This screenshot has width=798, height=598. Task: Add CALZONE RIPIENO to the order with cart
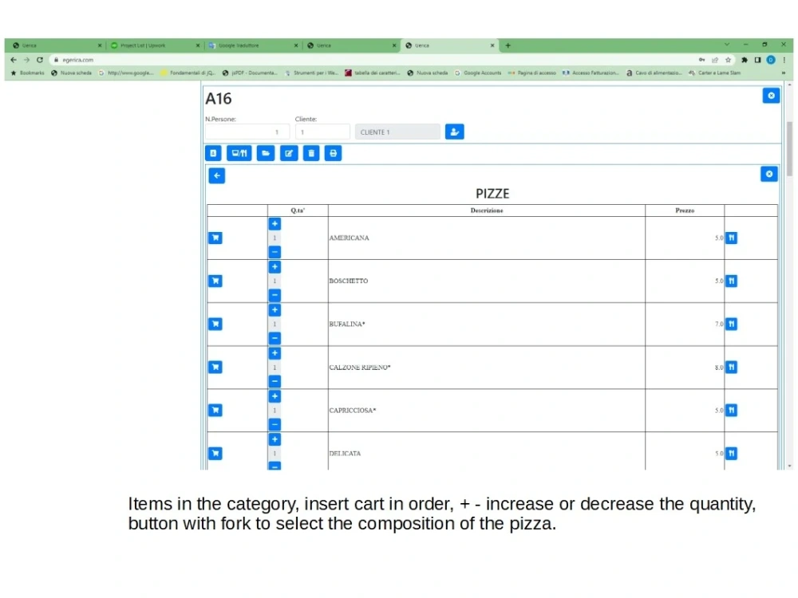point(215,367)
